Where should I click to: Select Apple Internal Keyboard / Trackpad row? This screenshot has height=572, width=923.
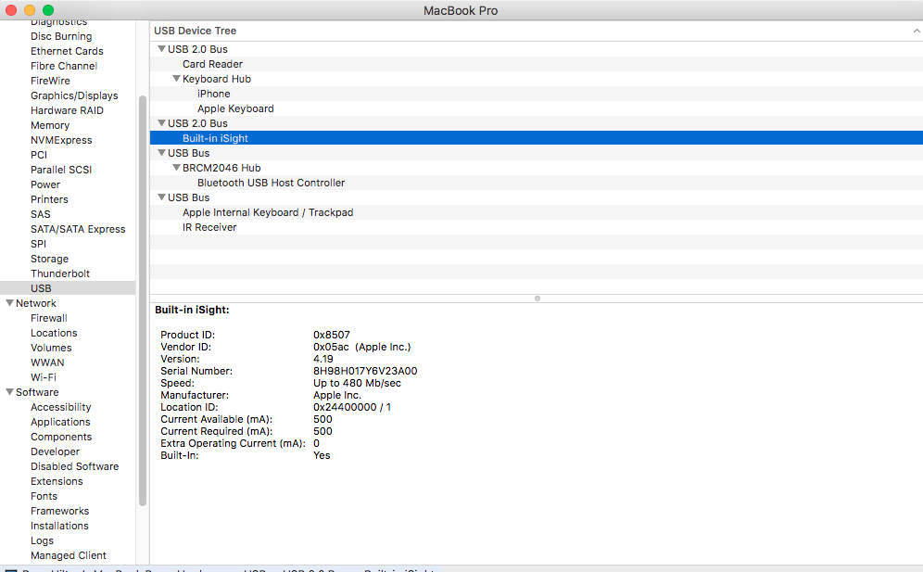tap(537, 212)
